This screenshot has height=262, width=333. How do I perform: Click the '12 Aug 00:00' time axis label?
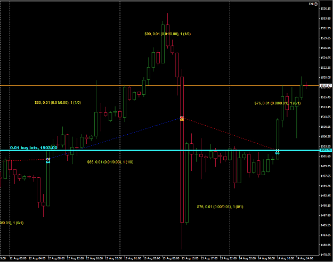coord(18,258)
